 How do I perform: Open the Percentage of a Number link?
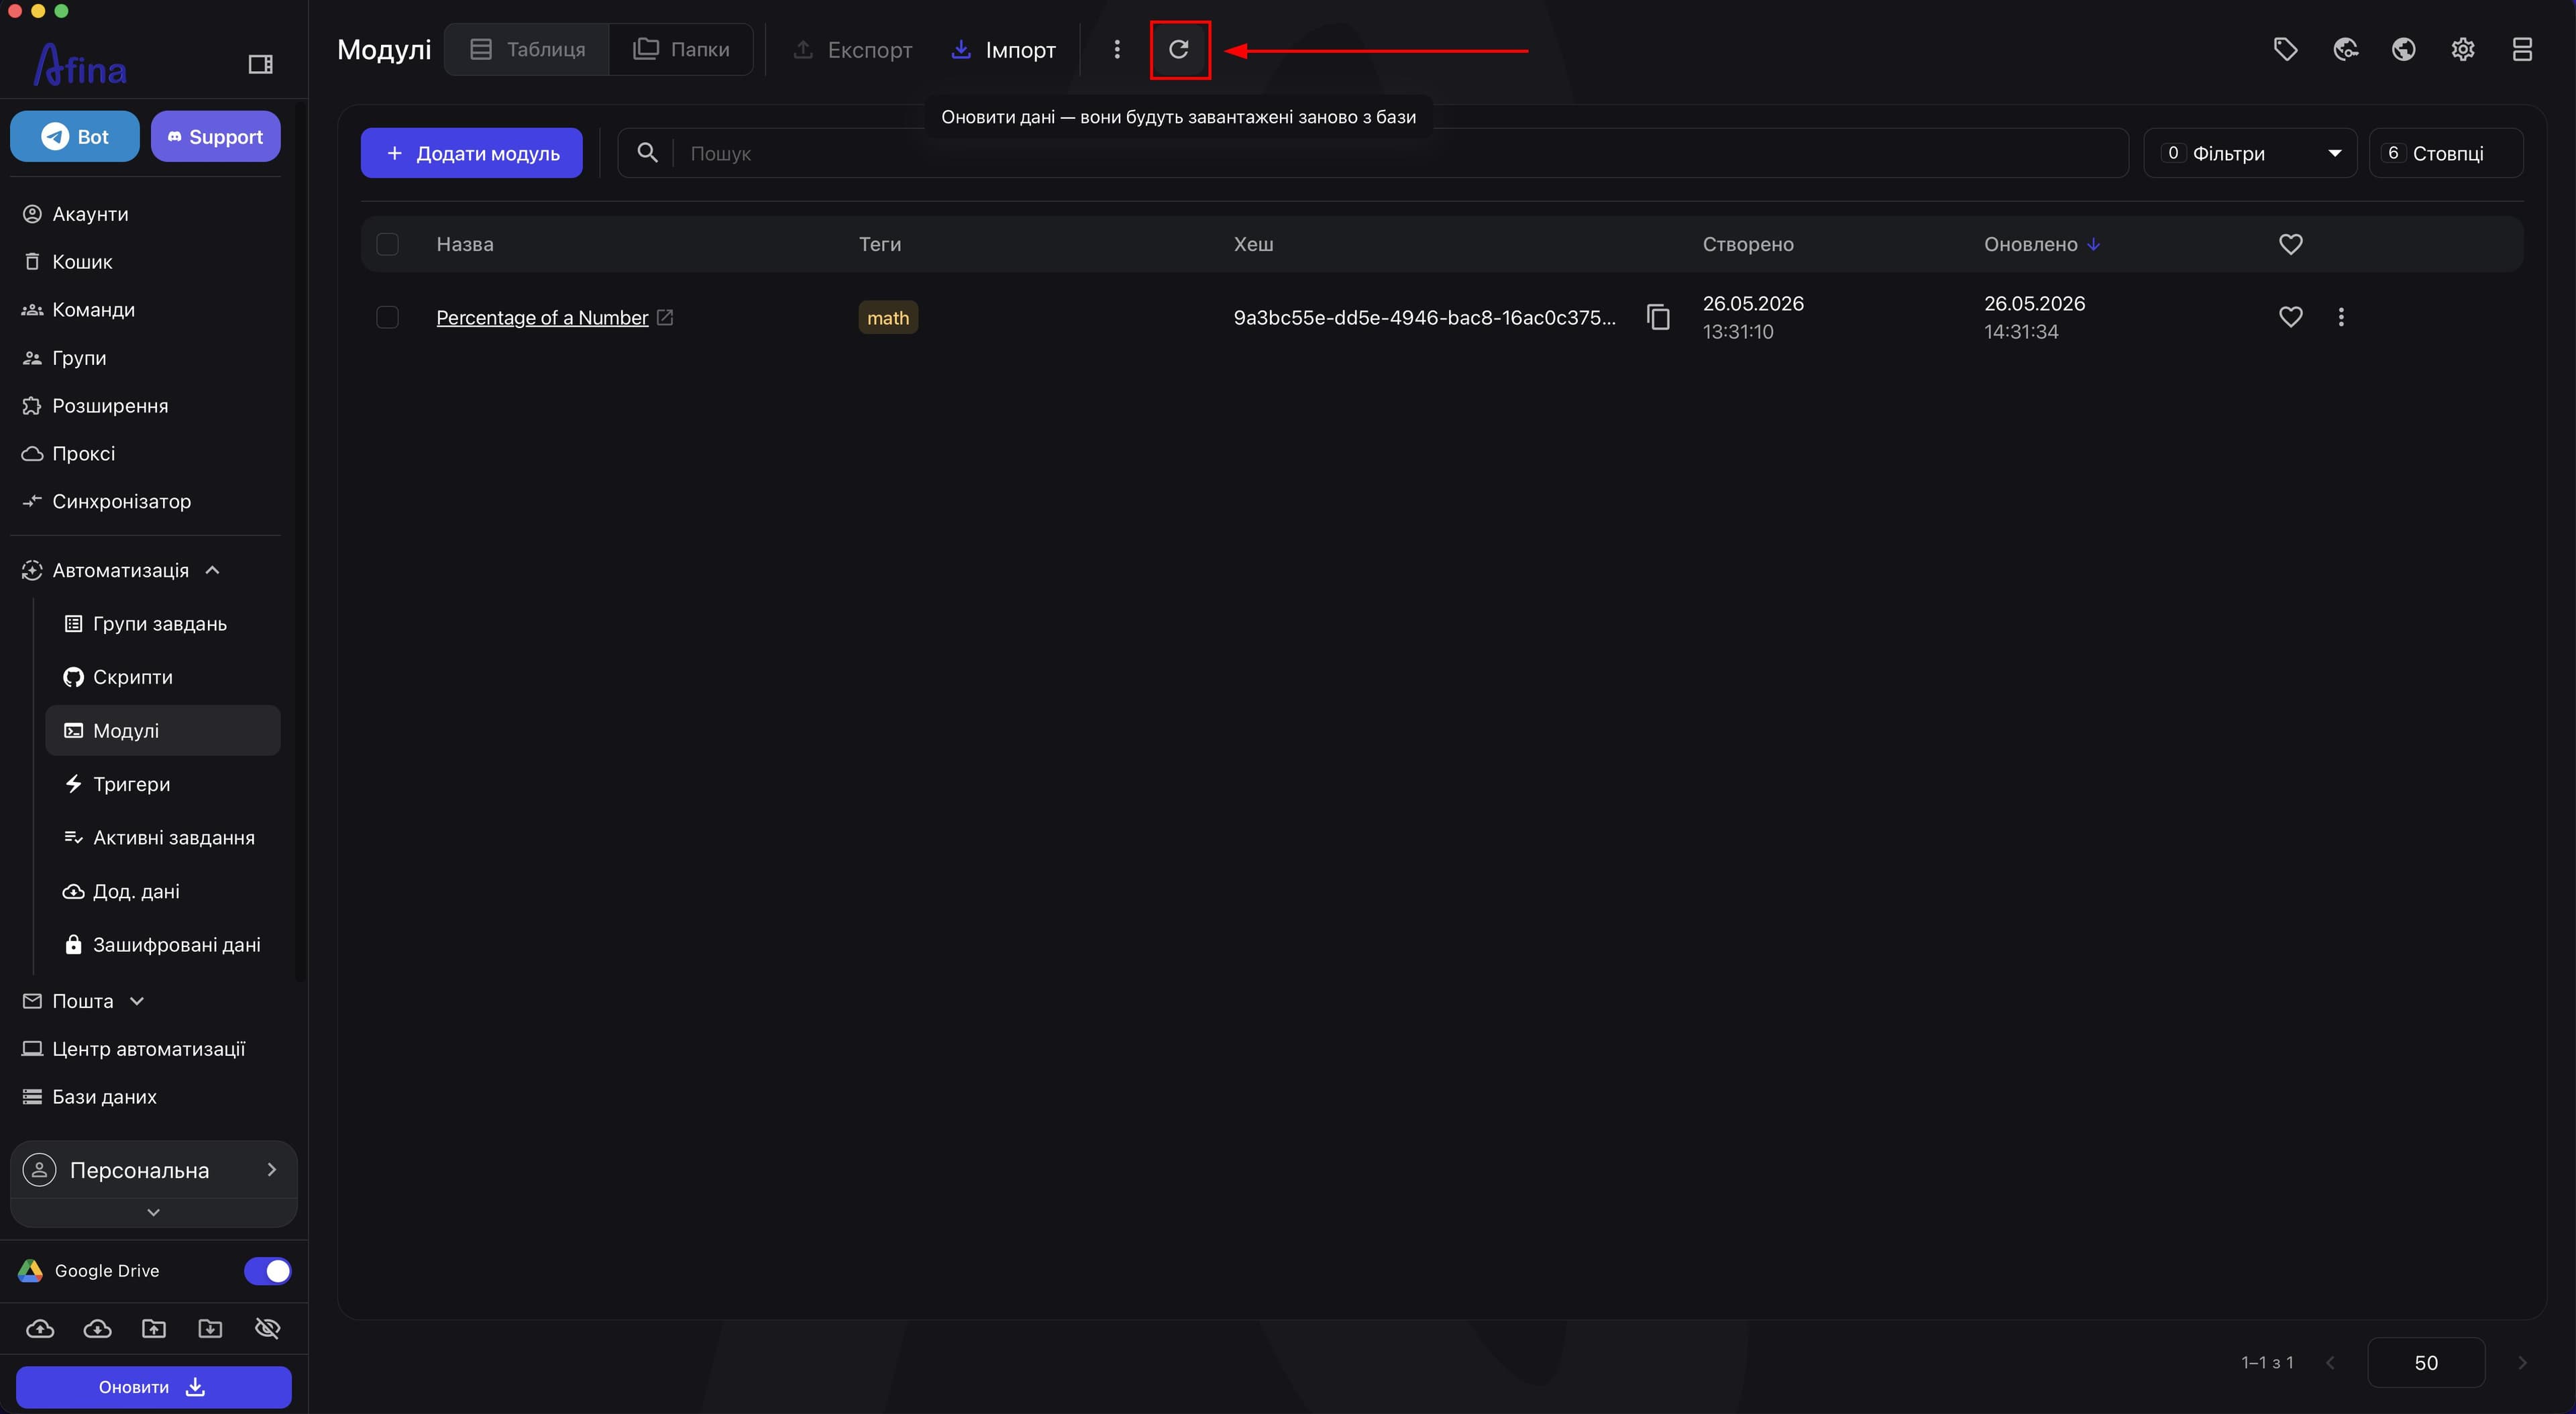tap(542, 317)
